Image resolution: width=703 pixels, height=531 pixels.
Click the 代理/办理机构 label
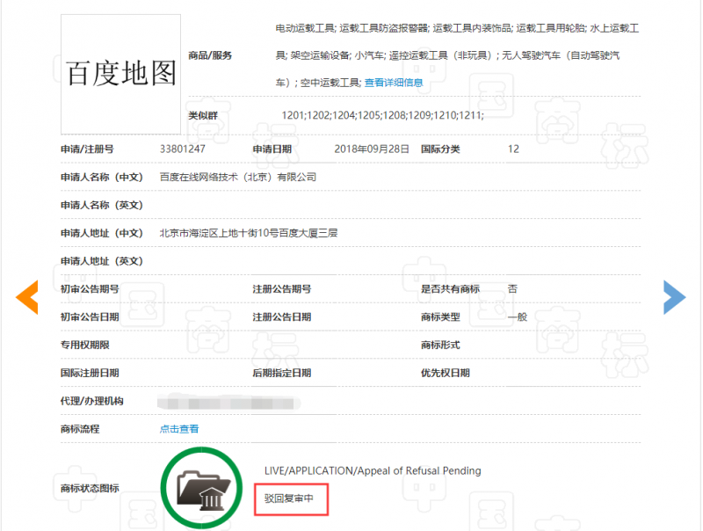tap(92, 401)
